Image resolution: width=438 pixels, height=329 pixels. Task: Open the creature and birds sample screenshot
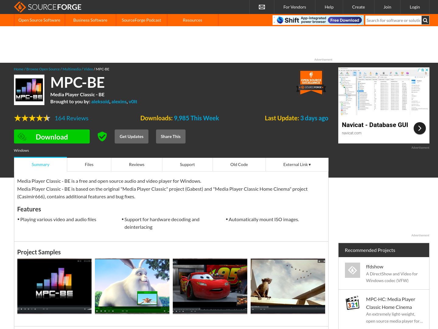(288, 286)
